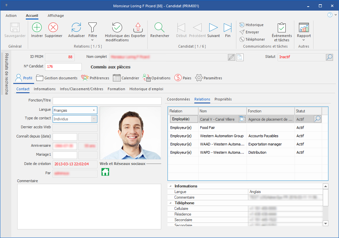Image resolution: width=339 pixels, height=238 pixels.
Task: Click the Envoyer button
Action: (x=249, y=32)
